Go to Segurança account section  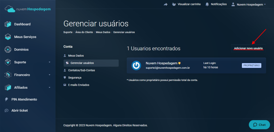coord(75,77)
